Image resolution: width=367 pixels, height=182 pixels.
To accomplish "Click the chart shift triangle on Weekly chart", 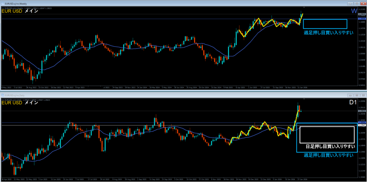I will click(x=304, y=7).
